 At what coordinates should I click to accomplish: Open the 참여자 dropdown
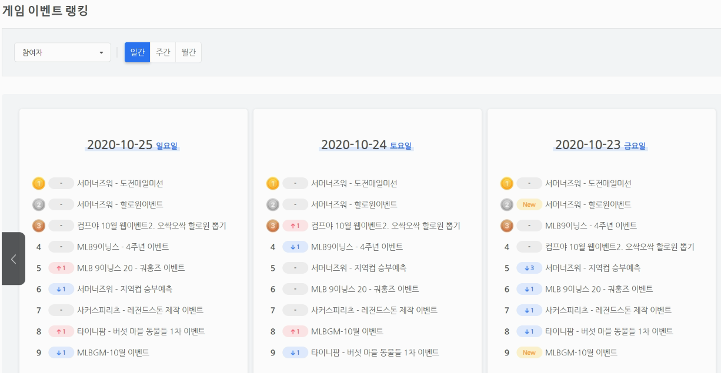pyautogui.click(x=62, y=52)
